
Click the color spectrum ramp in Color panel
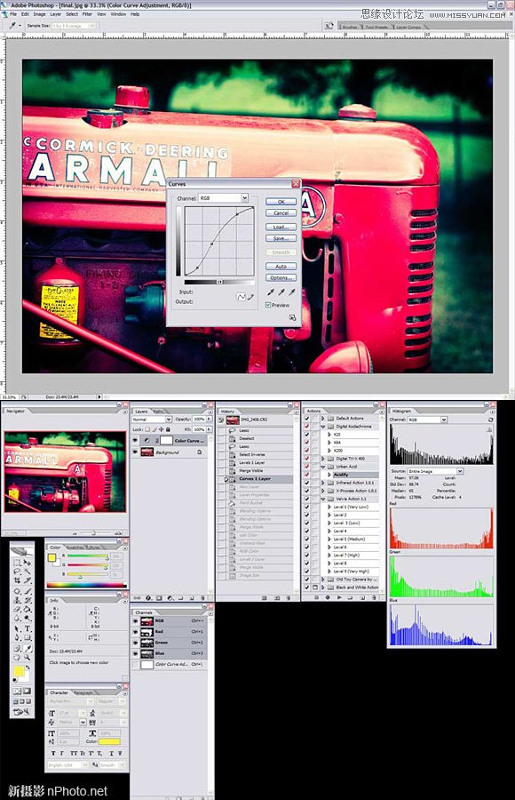click(x=85, y=585)
